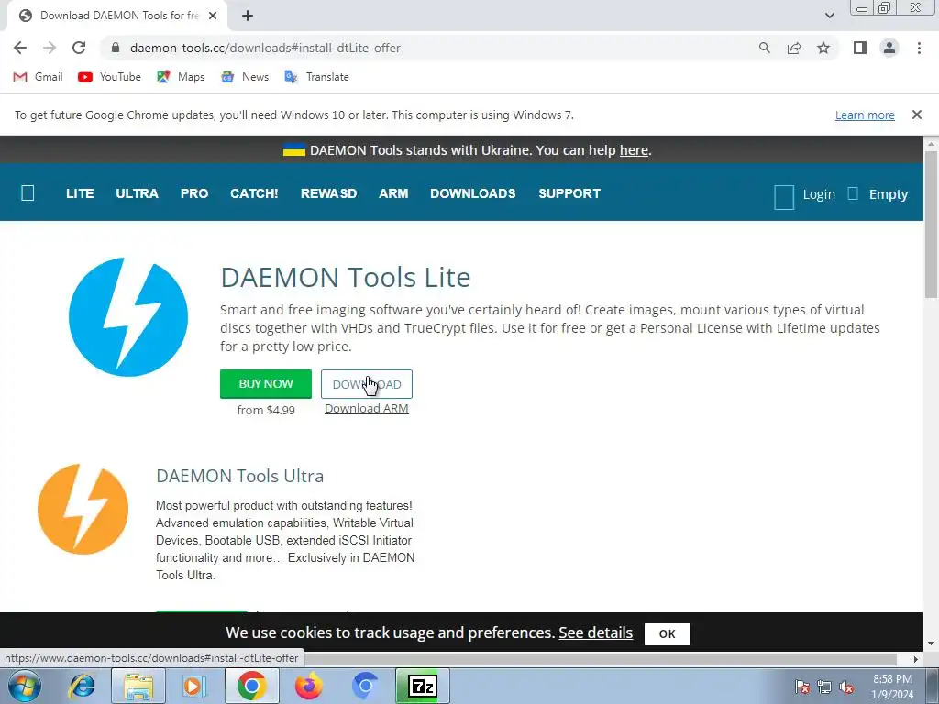Open the DOWNLOADS menu item
939x704 pixels.
[x=473, y=193]
